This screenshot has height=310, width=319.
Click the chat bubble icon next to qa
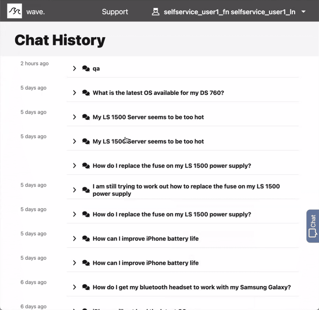(86, 68)
